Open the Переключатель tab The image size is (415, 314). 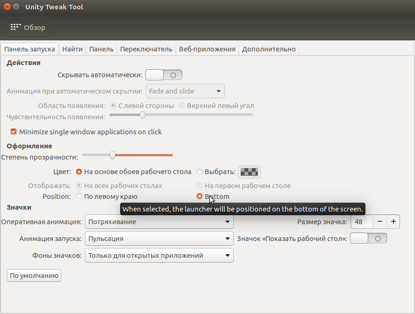click(146, 49)
